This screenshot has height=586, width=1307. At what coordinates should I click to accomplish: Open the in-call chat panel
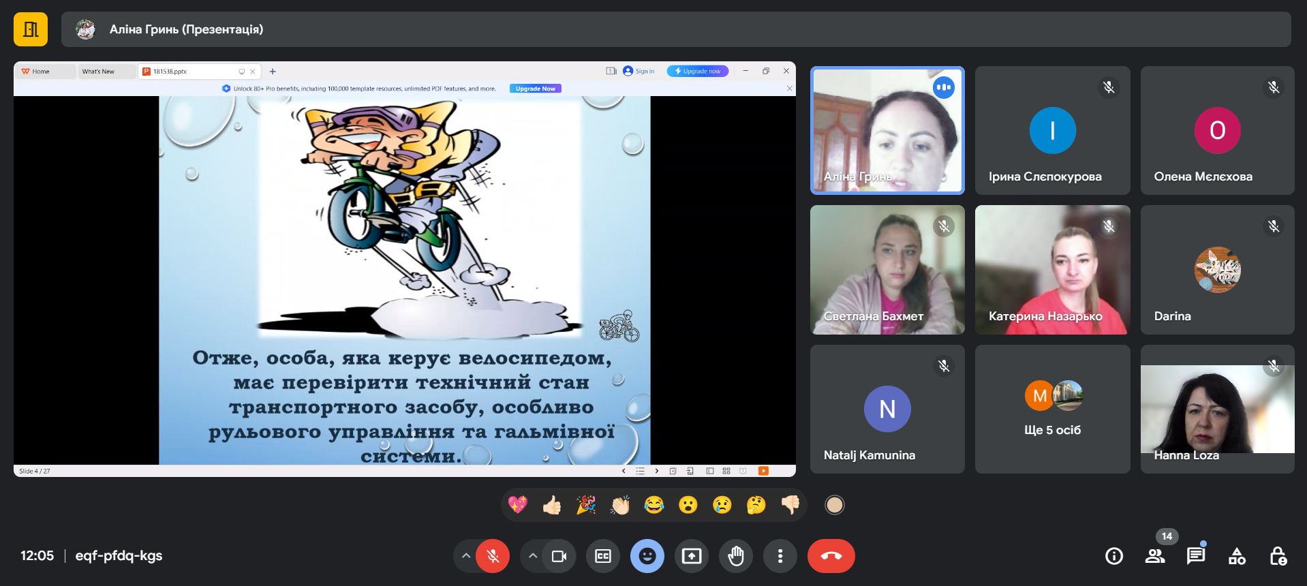(1195, 556)
